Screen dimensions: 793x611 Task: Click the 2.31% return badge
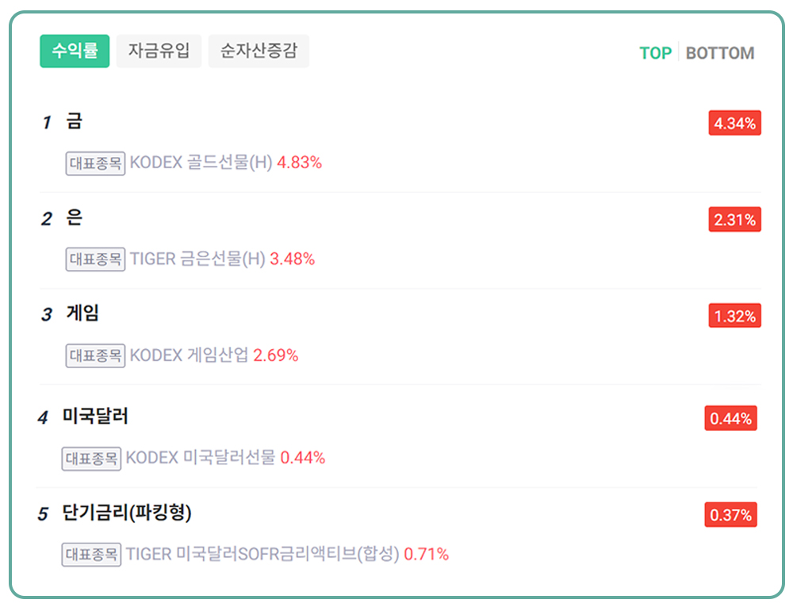click(734, 220)
